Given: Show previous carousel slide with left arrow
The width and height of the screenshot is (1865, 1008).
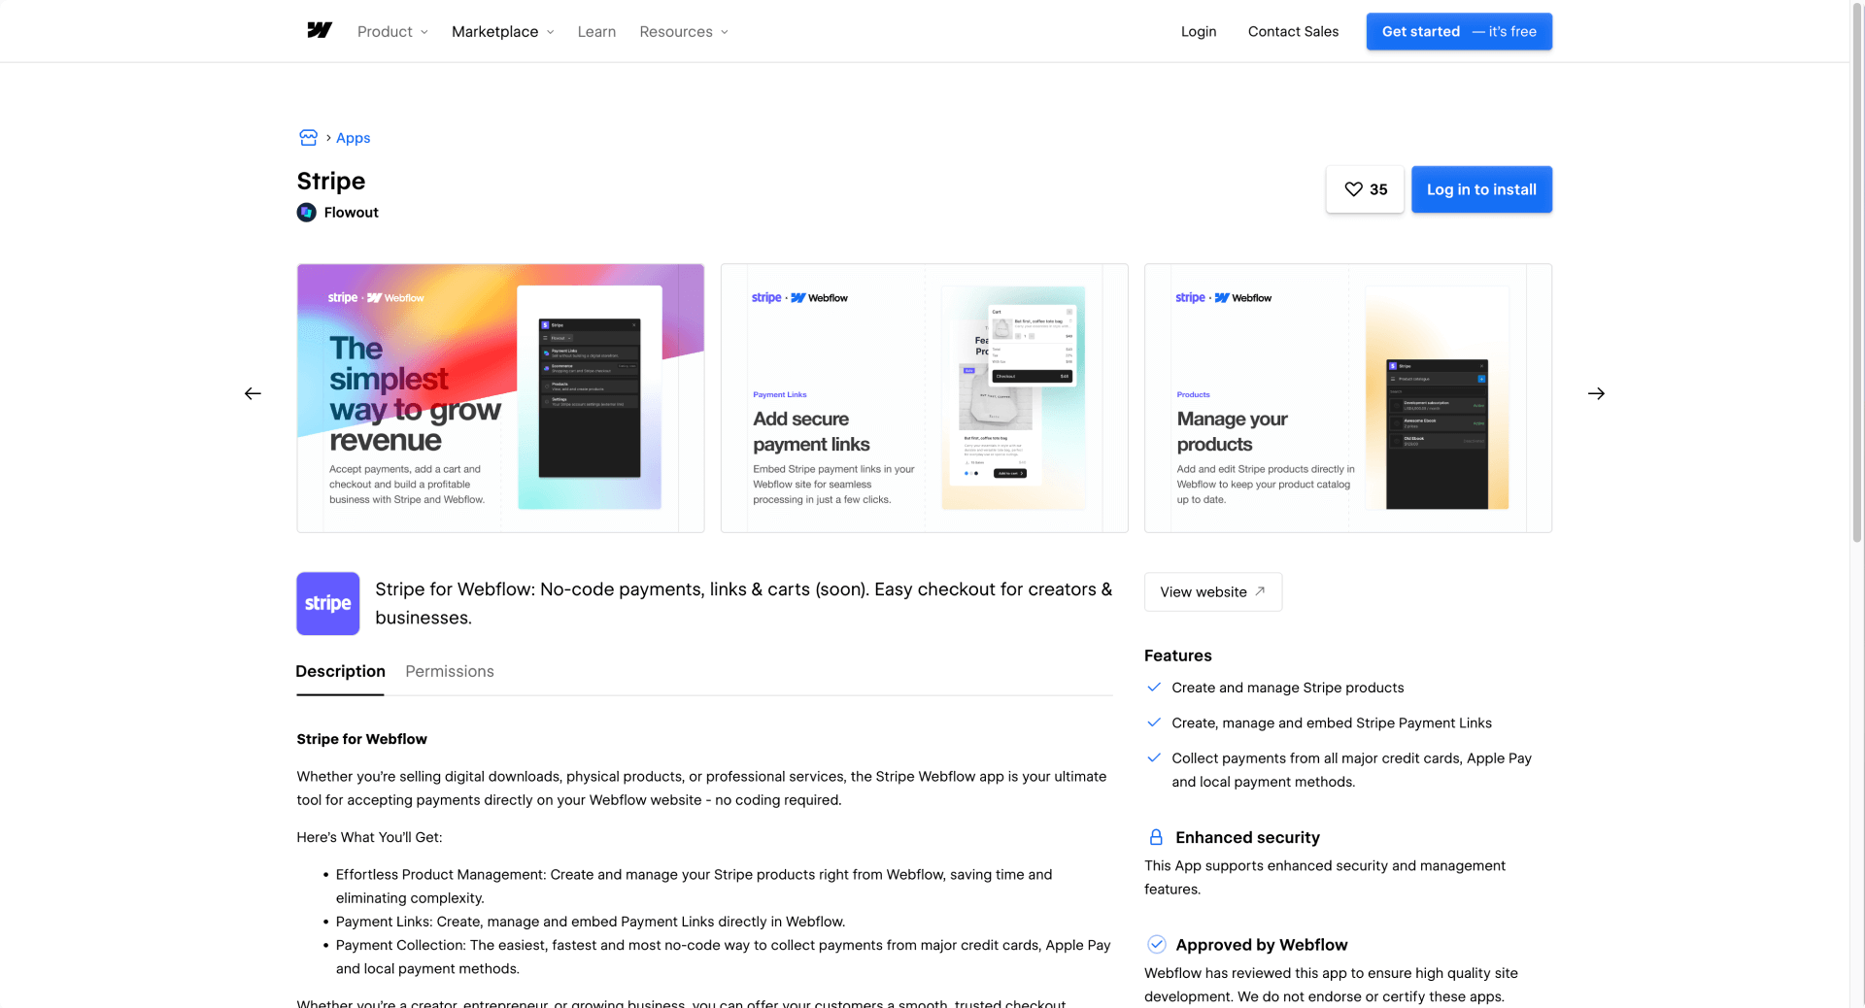Looking at the screenshot, I should [x=253, y=393].
